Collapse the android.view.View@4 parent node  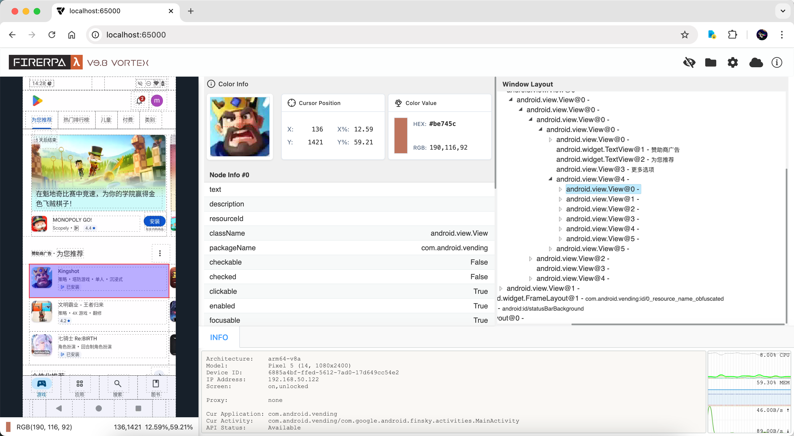point(550,179)
